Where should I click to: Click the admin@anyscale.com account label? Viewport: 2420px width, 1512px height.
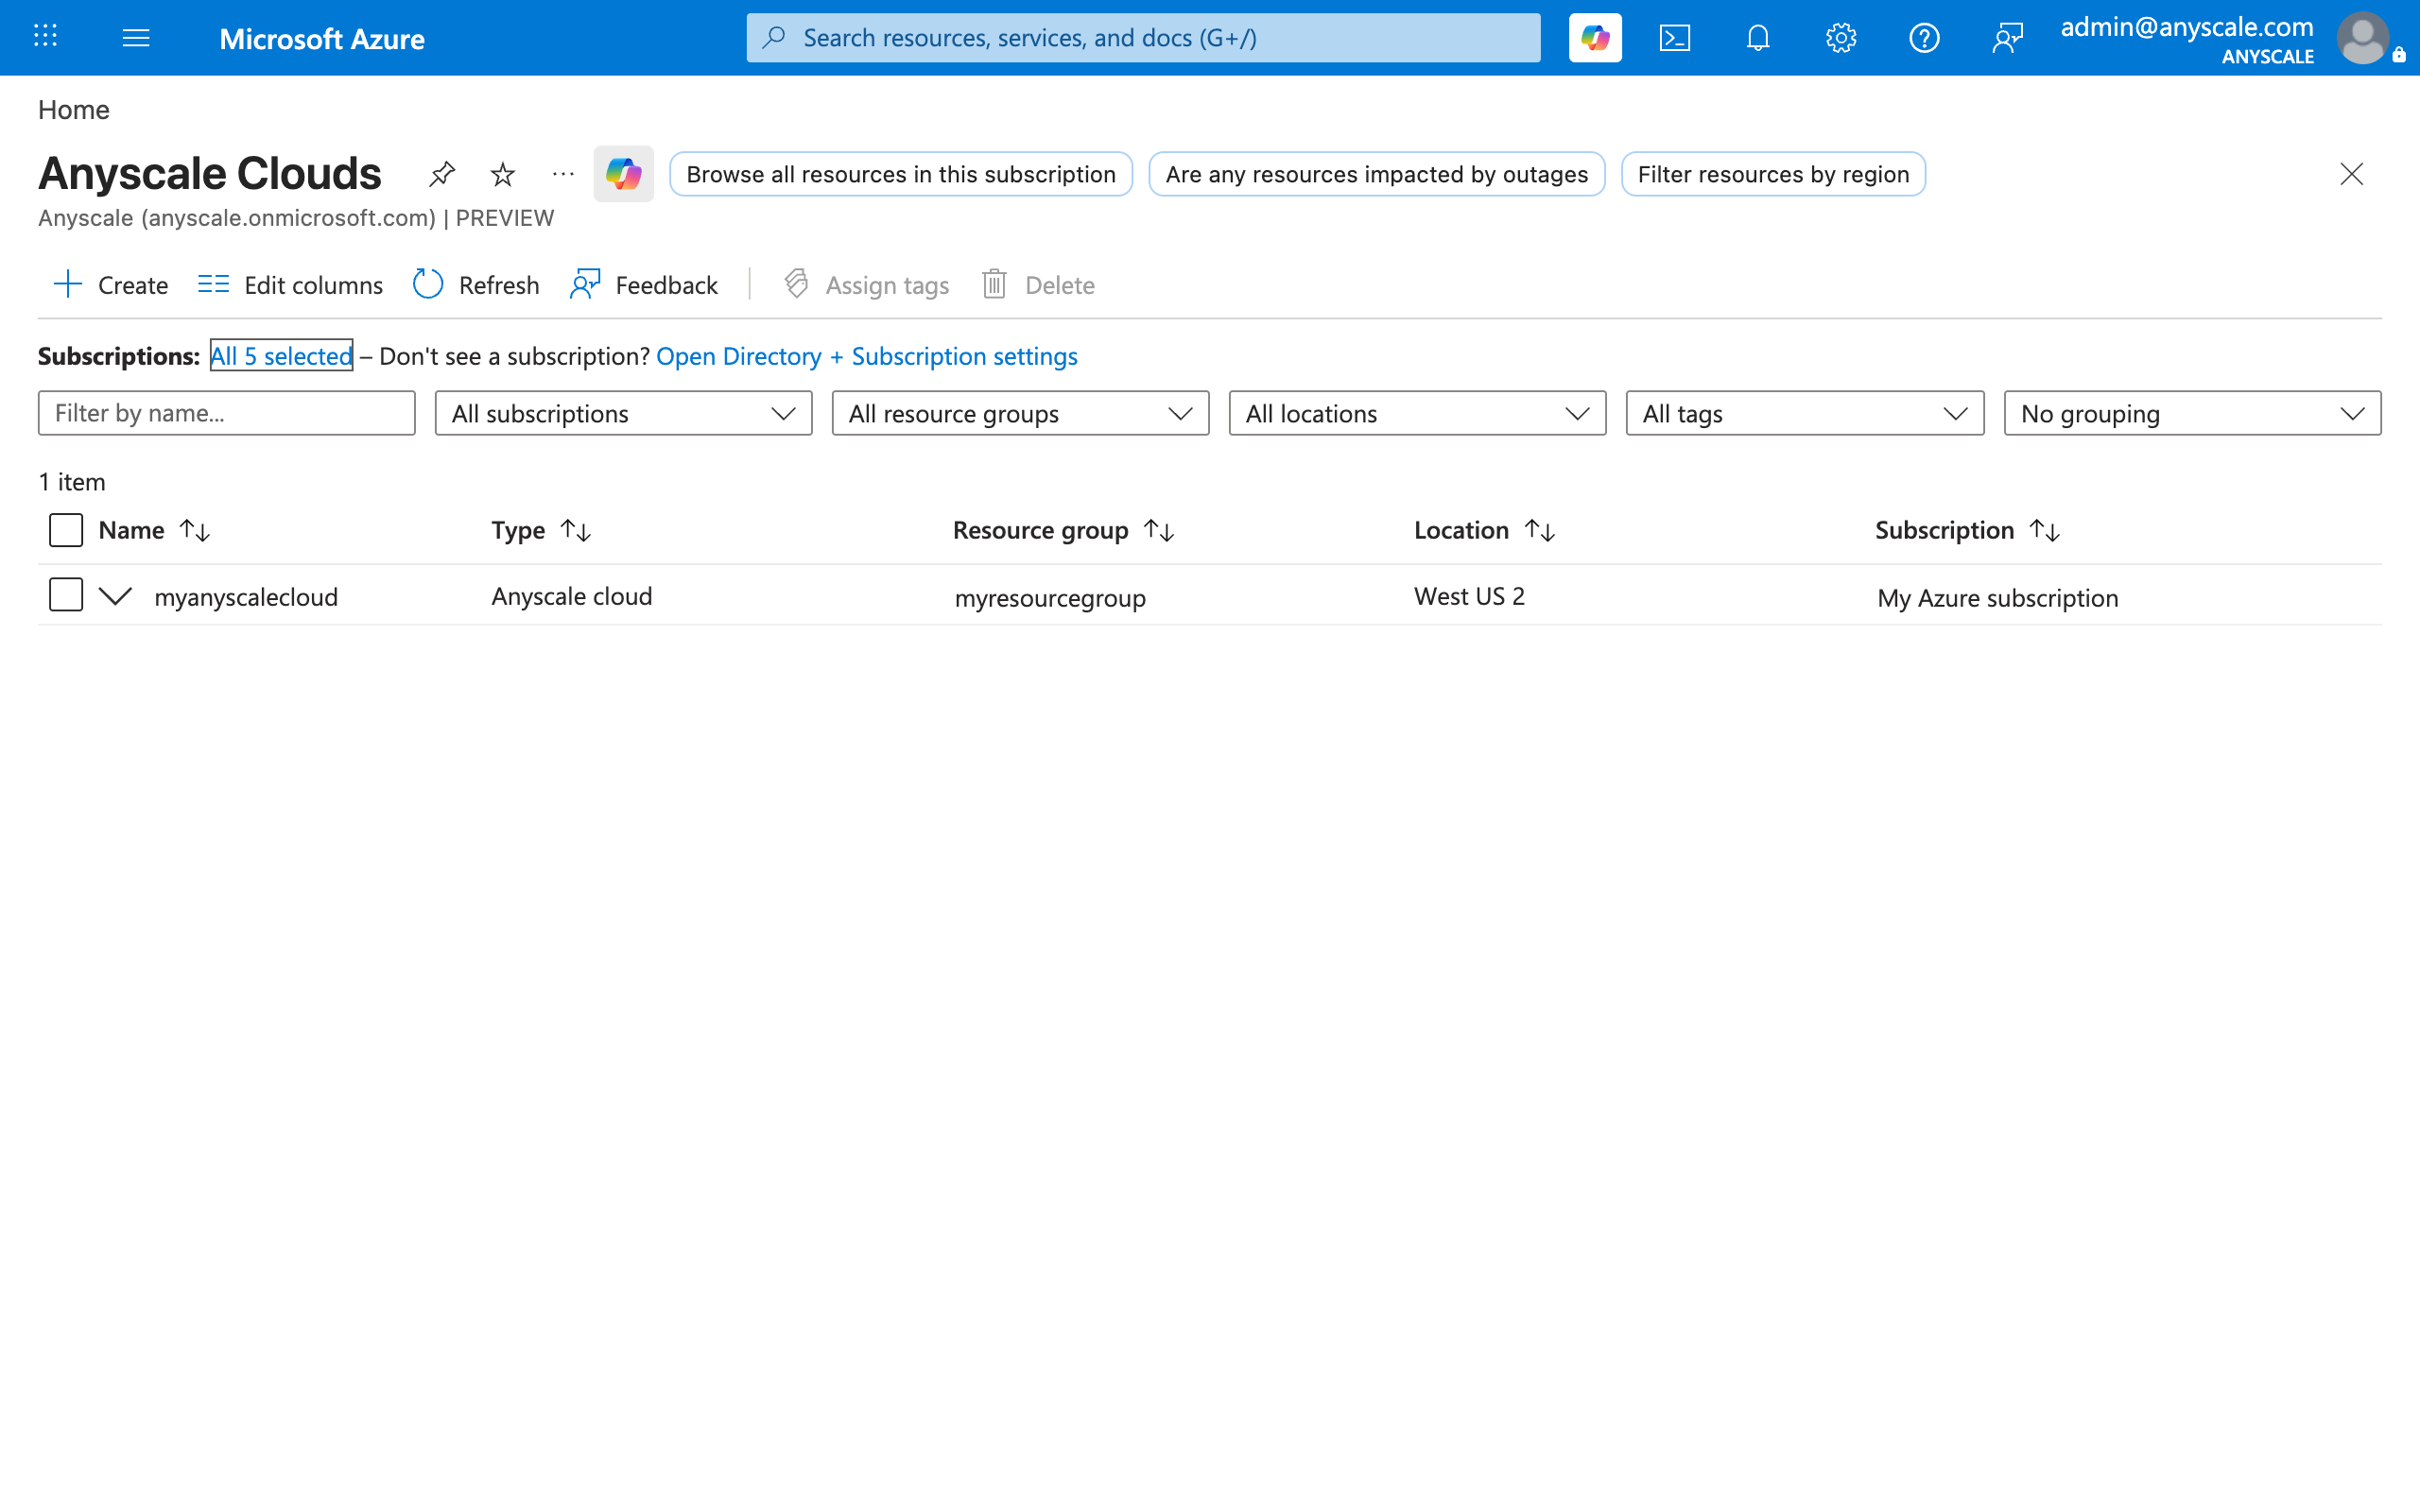pos(2187,27)
